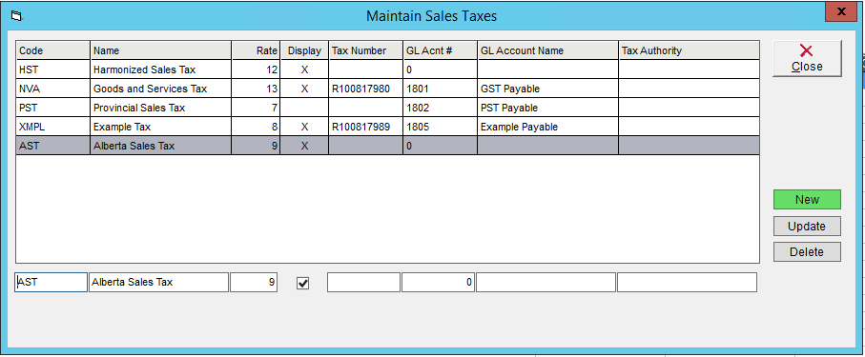The height and width of the screenshot is (357, 865).
Task: Click the Code input field containing AST
Action: [x=51, y=282]
